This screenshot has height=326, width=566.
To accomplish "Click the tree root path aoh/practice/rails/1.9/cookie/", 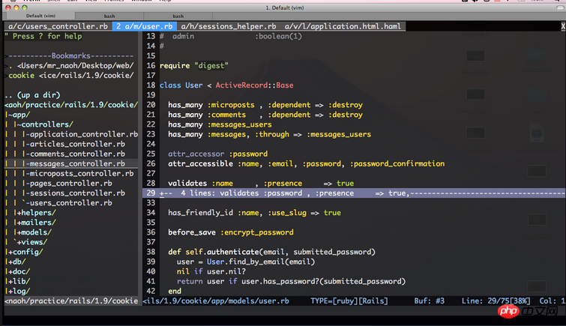I will [71, 105].
